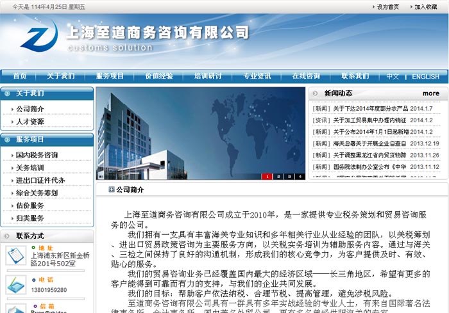
Task: Click 设为首页 at the top
Action: [x=387, y=7]
